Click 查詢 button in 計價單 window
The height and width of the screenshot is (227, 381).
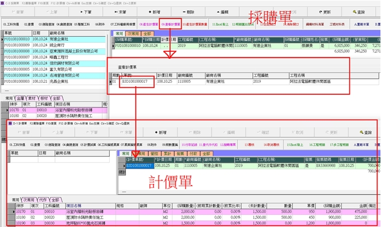[x=365, y=132]
